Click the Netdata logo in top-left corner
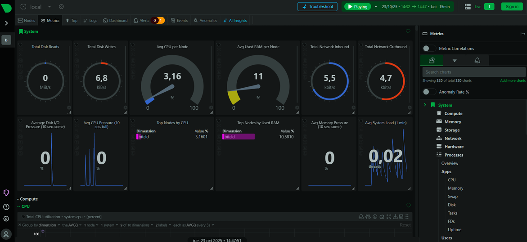The height and width of the screenshot is (242, 527). 6,7
